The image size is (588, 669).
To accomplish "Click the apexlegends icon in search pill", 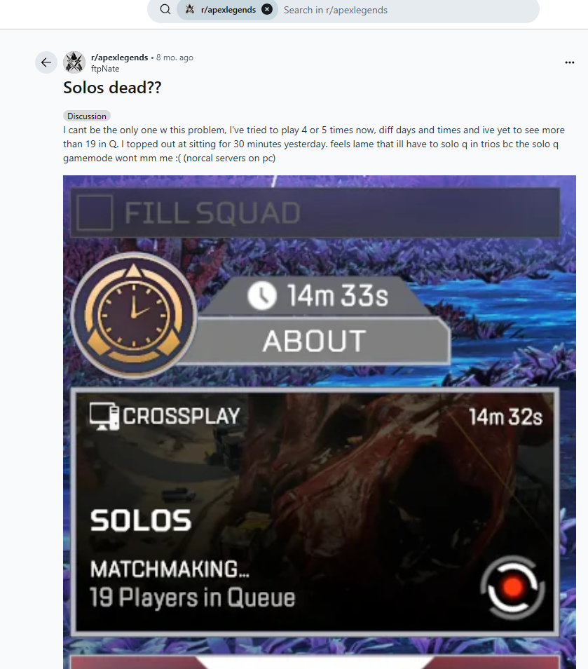I will [x=190, y=9].
